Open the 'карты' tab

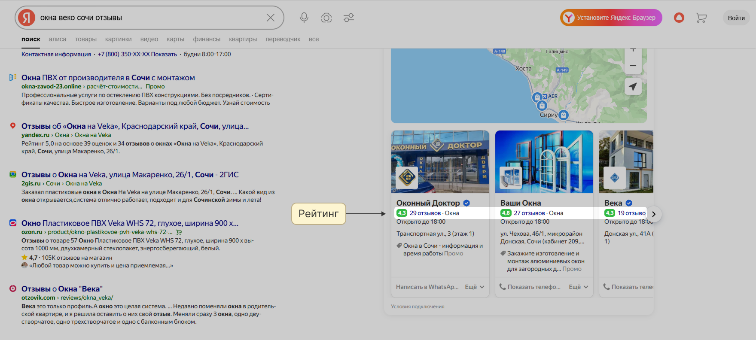[175, 39]
